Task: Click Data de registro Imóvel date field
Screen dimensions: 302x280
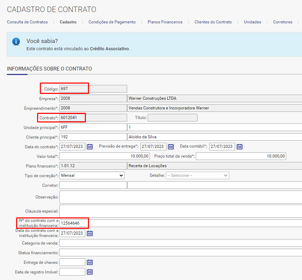Action: 72,272
